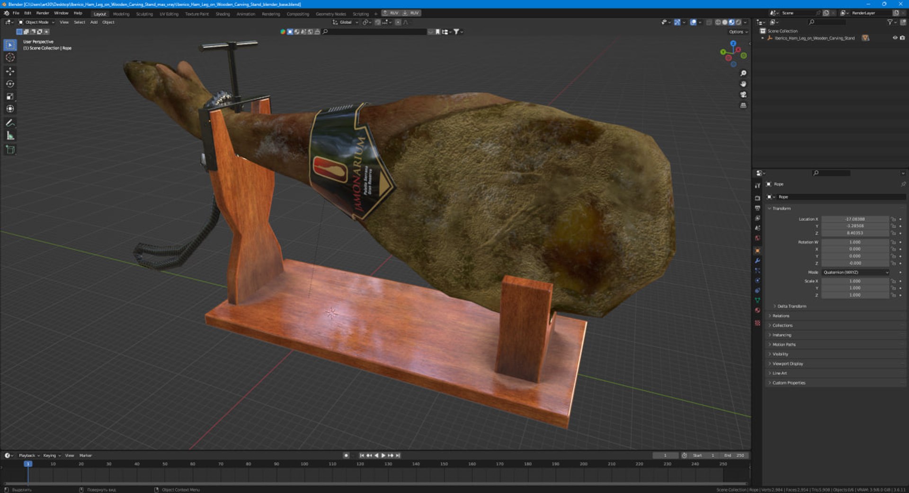Hide Iberico_Ham_Leg collection with eye icon

click(895, 38)
